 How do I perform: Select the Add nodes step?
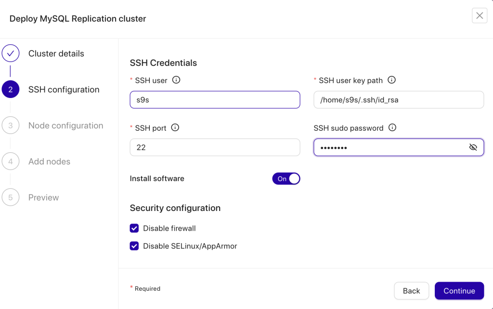click(x=50, y=161)
